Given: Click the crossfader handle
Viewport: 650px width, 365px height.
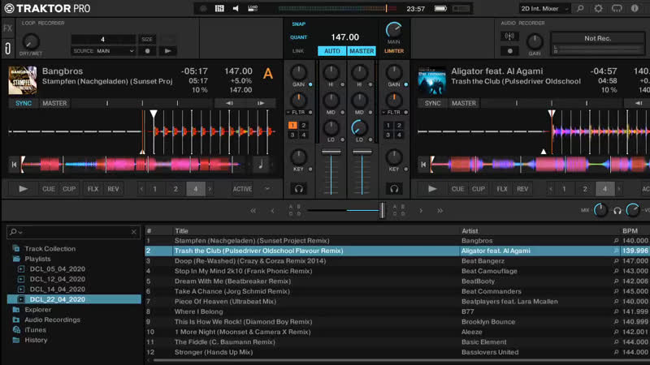Looking at the screenshot, I should [382, 210].
